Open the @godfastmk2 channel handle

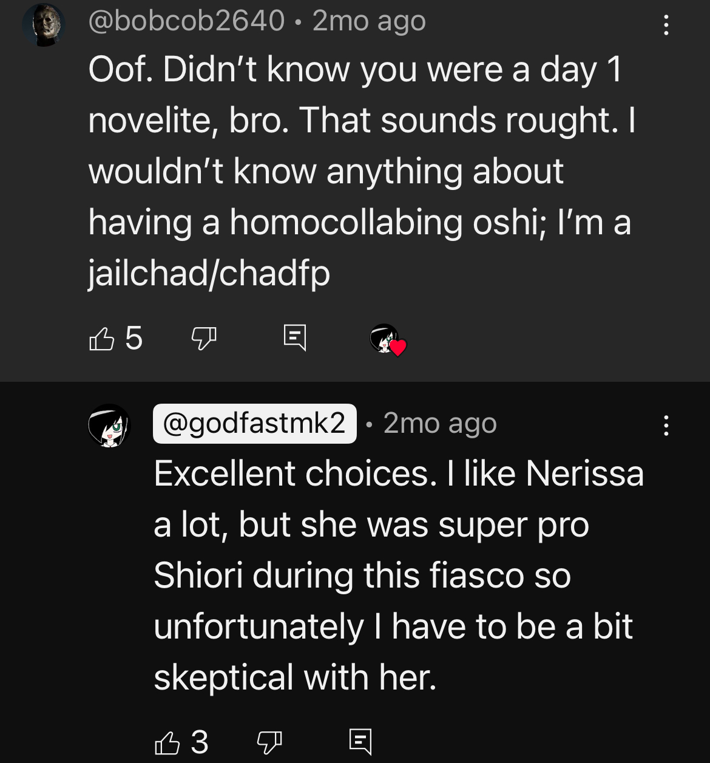click(x=255, y=423)
